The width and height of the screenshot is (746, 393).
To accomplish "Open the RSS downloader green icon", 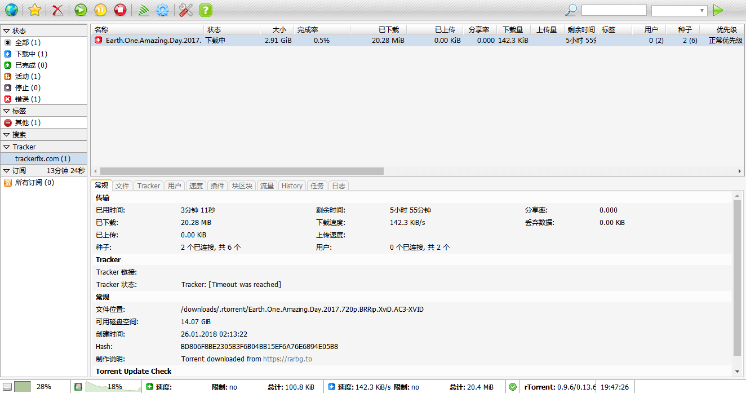I will [143, 10].
